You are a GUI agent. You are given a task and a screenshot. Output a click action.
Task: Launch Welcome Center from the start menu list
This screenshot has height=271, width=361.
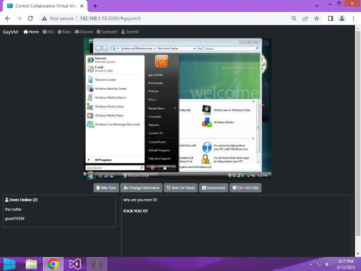click(x=115, y=80)
